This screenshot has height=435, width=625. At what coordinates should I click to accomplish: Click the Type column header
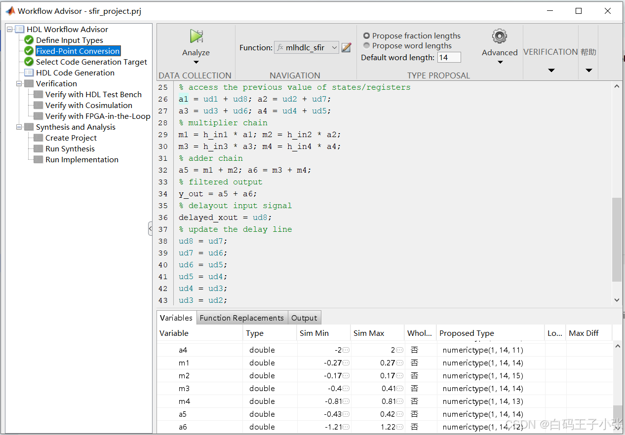pos(270,333)
